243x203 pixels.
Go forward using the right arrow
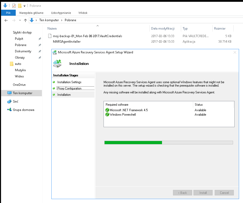coord(14,20)
